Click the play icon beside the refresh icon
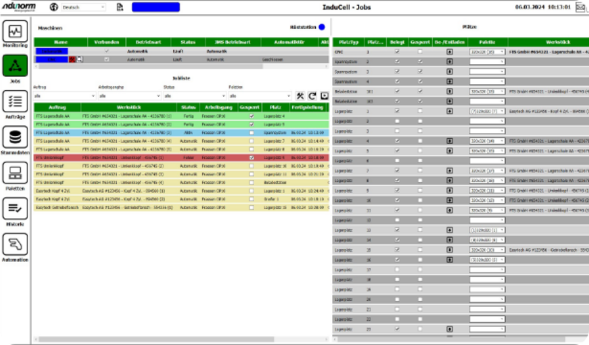Image resolution: width=589 pixels, height=345 pixels. click(x=324, y=96)
